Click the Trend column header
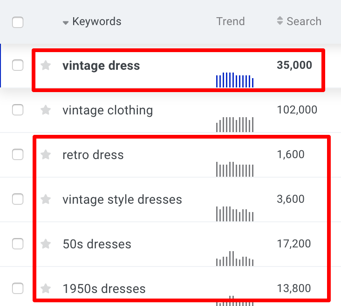 click(231, 21)
